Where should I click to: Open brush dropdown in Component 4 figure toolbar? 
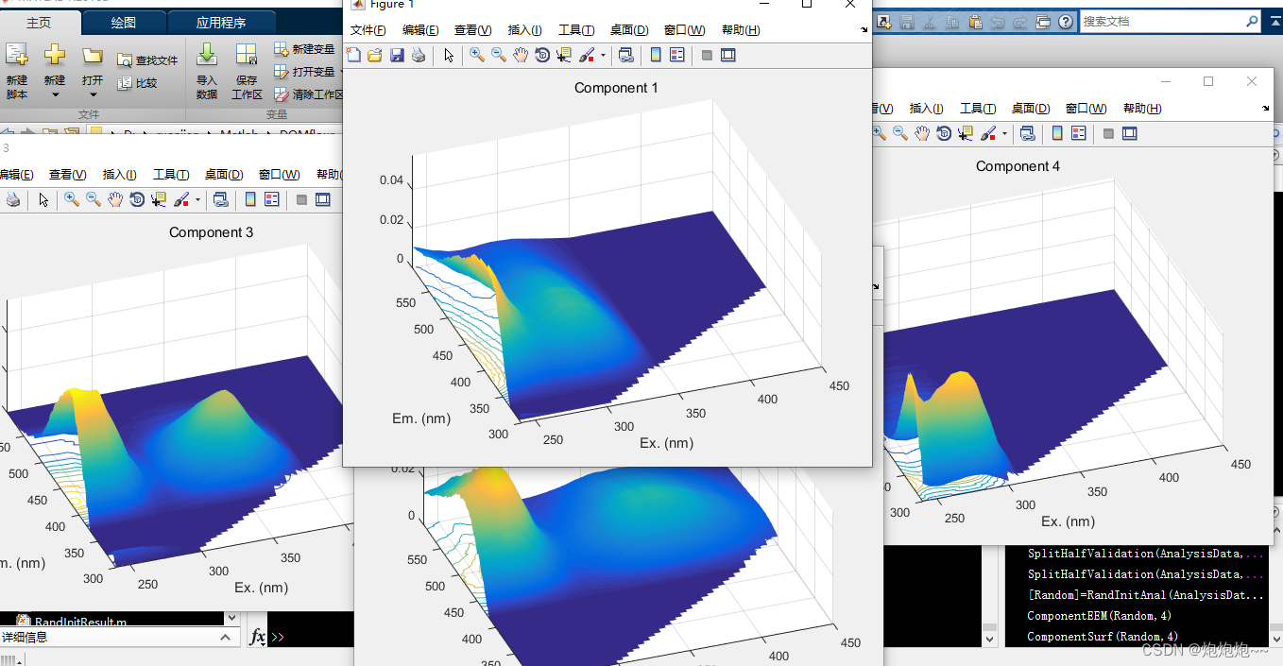(x=1004, y=133)
